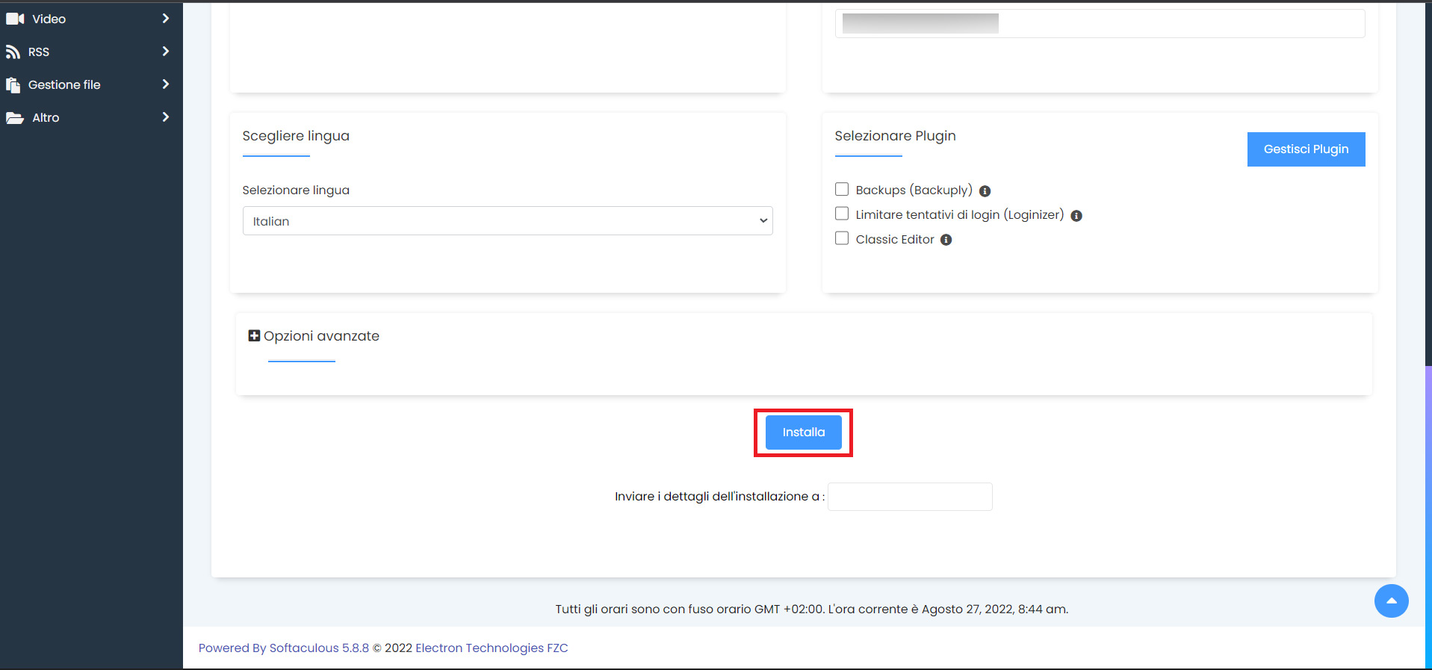The width and height of the screenshot is (1432, 670).
Task: Expand the Altro sidebar chevron
Action: click(x=166, y=117)
